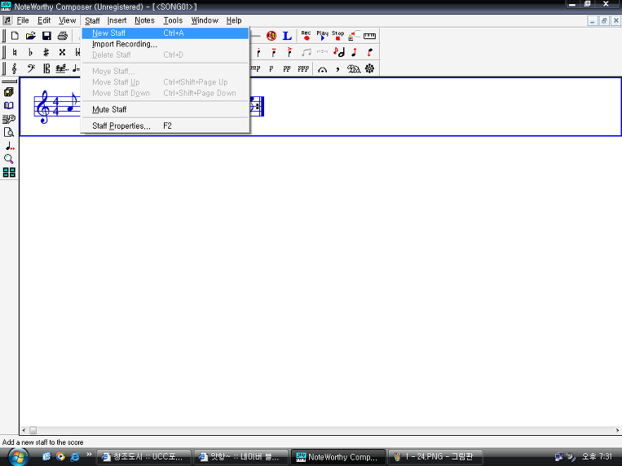Select the magnifier zoom sidebar icon
The height and width of the screenshot is (466, 622).
(x=9, y=159)
